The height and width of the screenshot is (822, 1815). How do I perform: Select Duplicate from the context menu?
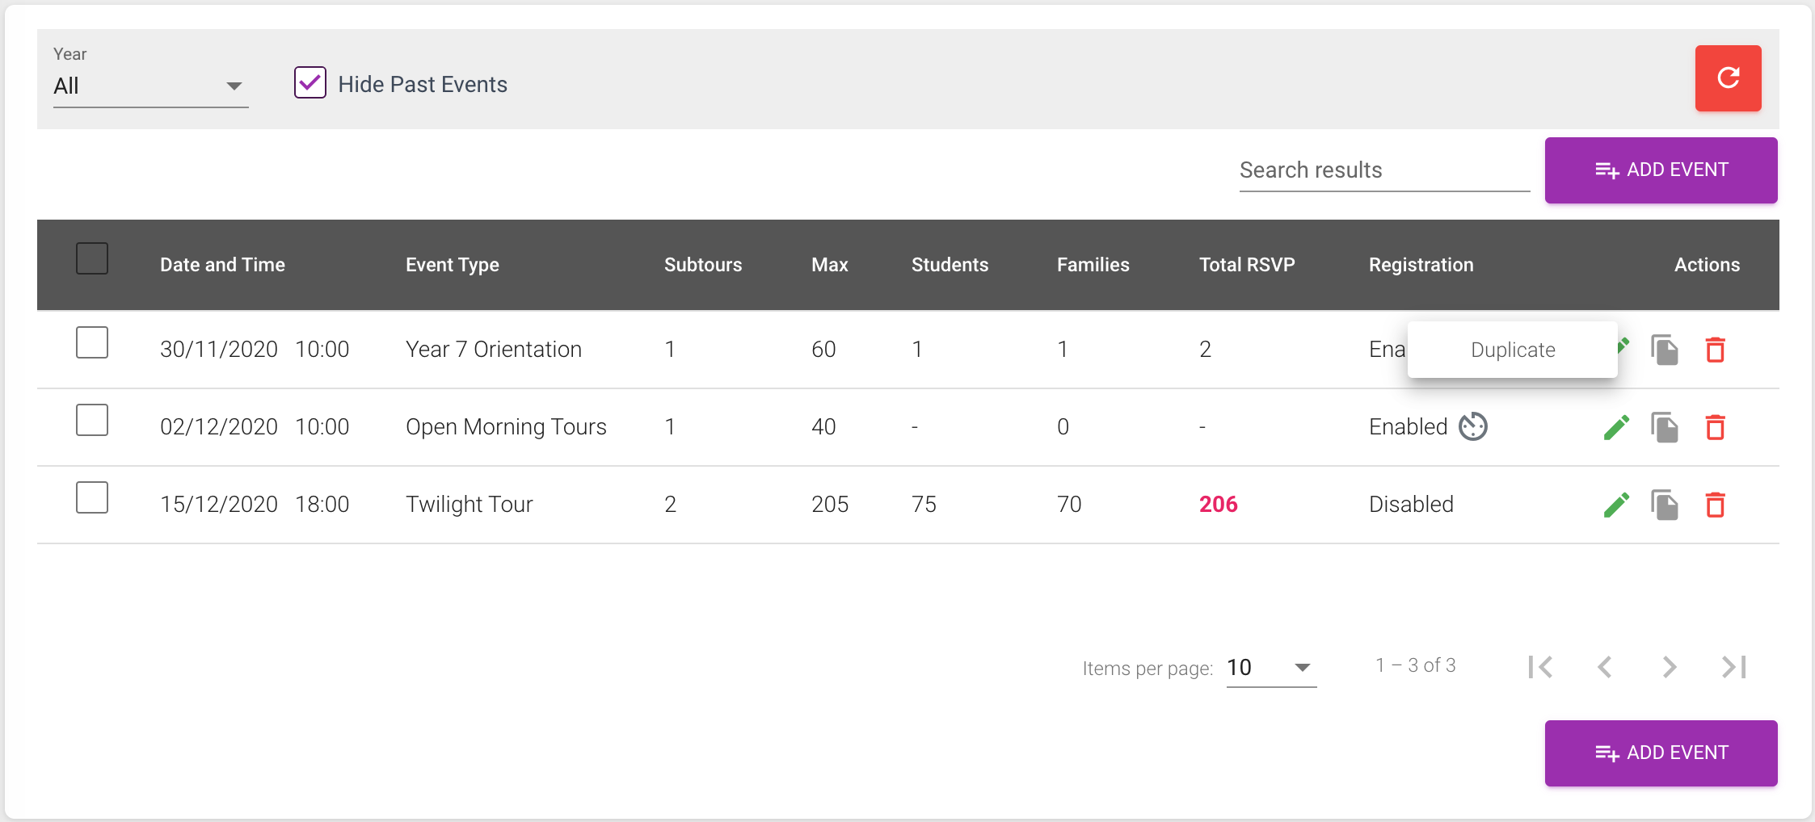coord(1512,350)
